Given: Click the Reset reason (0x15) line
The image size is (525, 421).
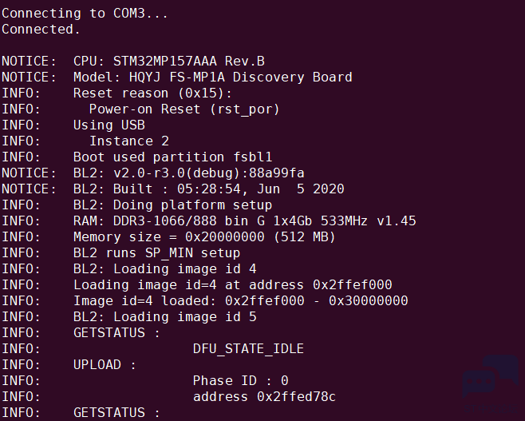Looking at the screenshot, I should pos(152,93).
